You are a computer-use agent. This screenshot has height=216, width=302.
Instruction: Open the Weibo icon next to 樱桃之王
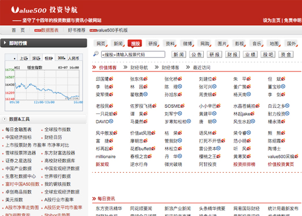tap(218, 157)
